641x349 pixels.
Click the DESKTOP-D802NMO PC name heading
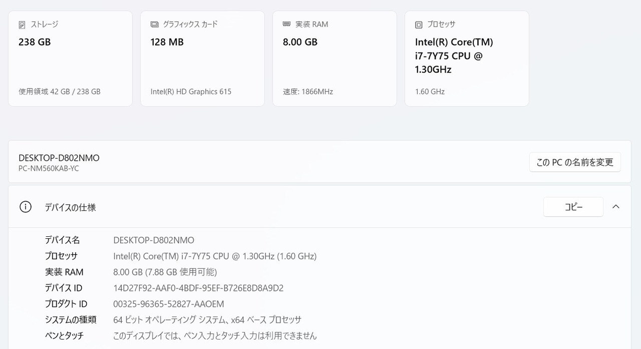coord(59,158)
